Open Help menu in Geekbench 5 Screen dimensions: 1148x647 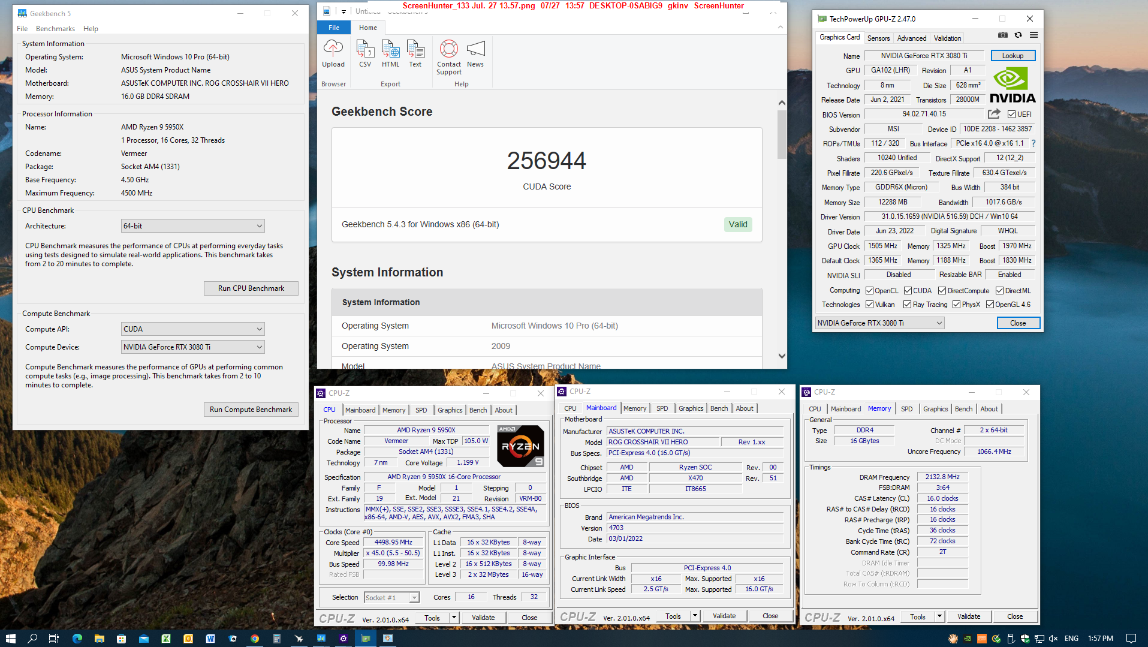tap(91, 29)
